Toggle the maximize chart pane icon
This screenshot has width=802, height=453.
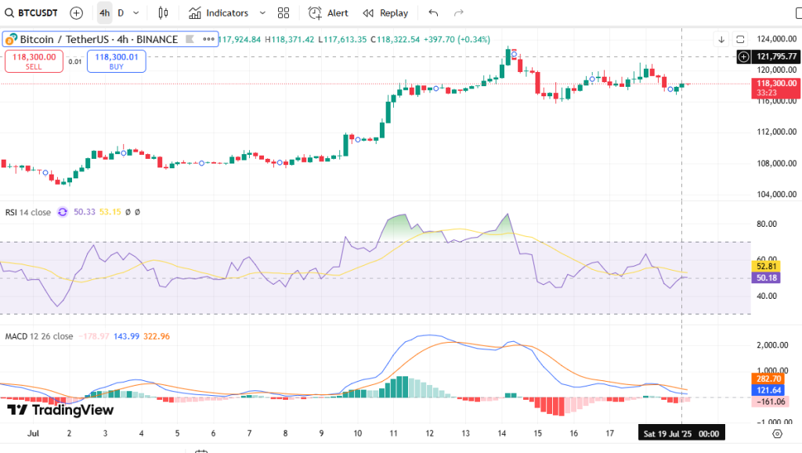pos(741,39)
